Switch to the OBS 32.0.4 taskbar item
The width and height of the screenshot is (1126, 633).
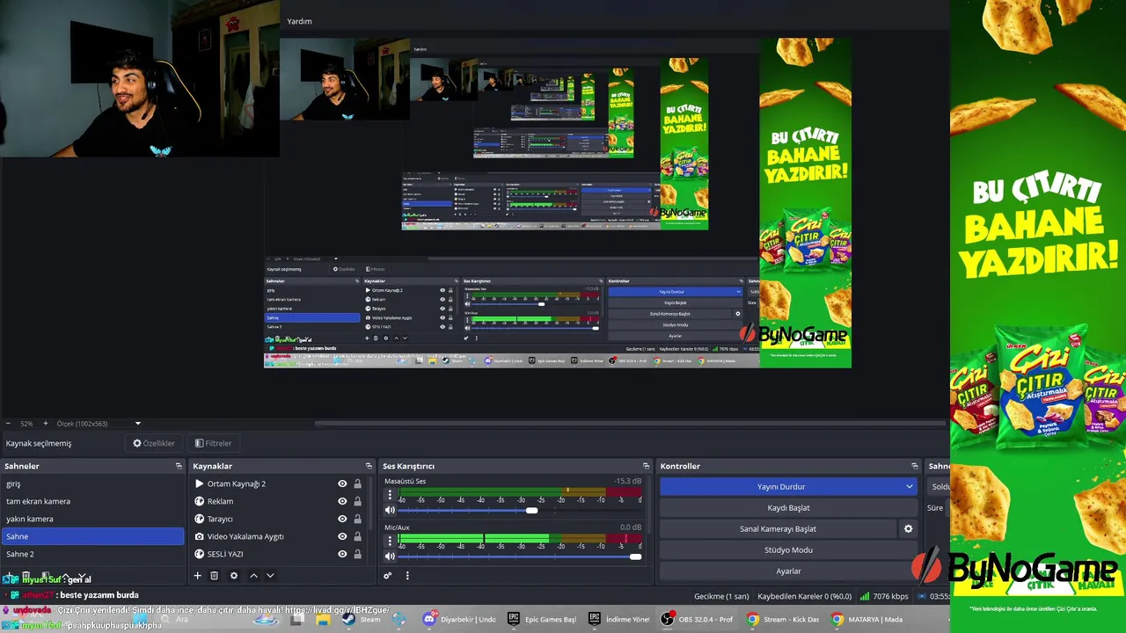tap(698, 619)
